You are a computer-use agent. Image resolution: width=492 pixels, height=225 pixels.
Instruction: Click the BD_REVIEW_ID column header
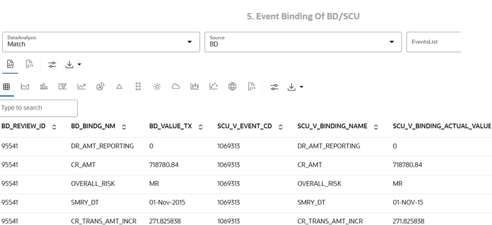(x=24, y=126)
